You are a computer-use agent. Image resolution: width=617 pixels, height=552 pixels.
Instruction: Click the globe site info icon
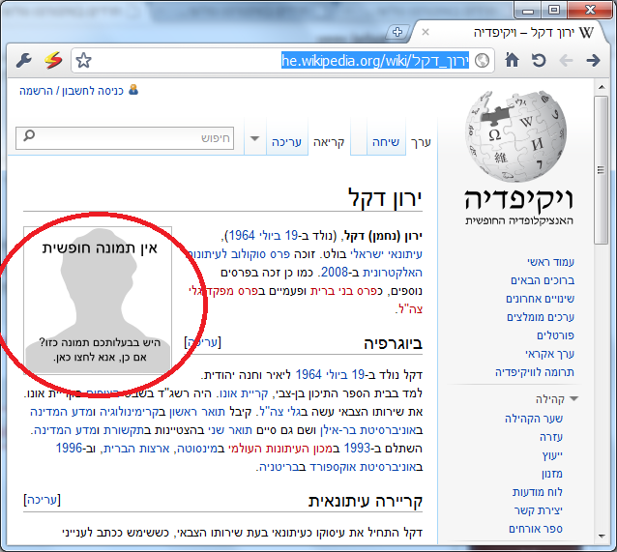[x=482, y=61]
